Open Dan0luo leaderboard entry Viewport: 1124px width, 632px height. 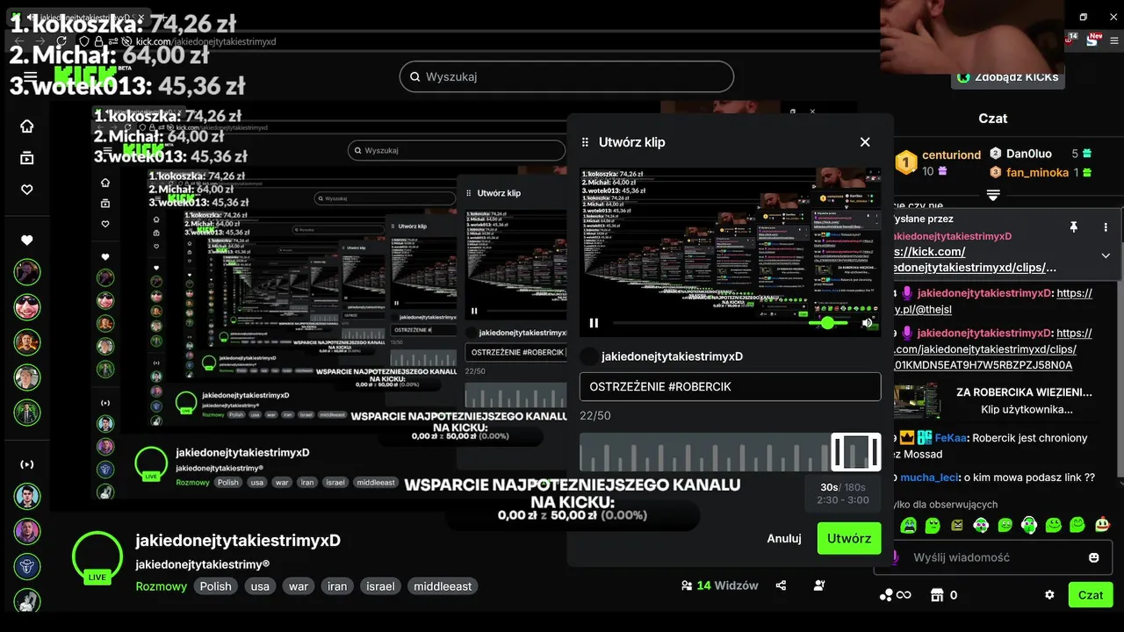coord(1028,154)
